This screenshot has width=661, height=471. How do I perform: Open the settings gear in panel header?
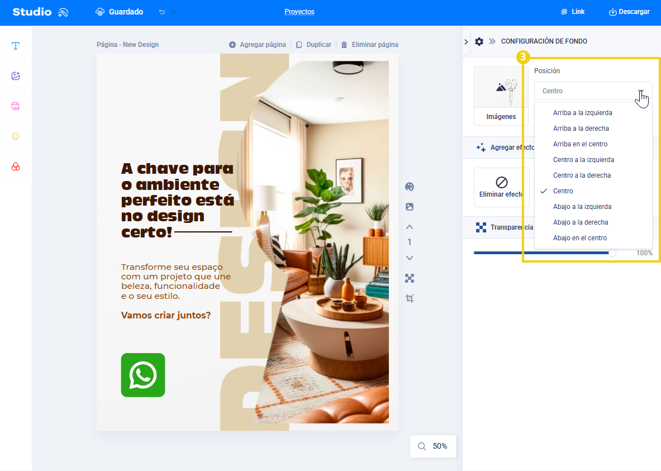point(479,41)
